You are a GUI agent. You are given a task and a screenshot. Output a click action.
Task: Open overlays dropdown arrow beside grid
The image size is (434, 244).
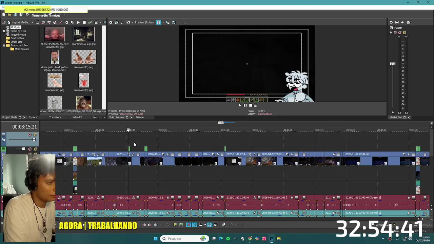pyautogui.click(x=163, y=22)
